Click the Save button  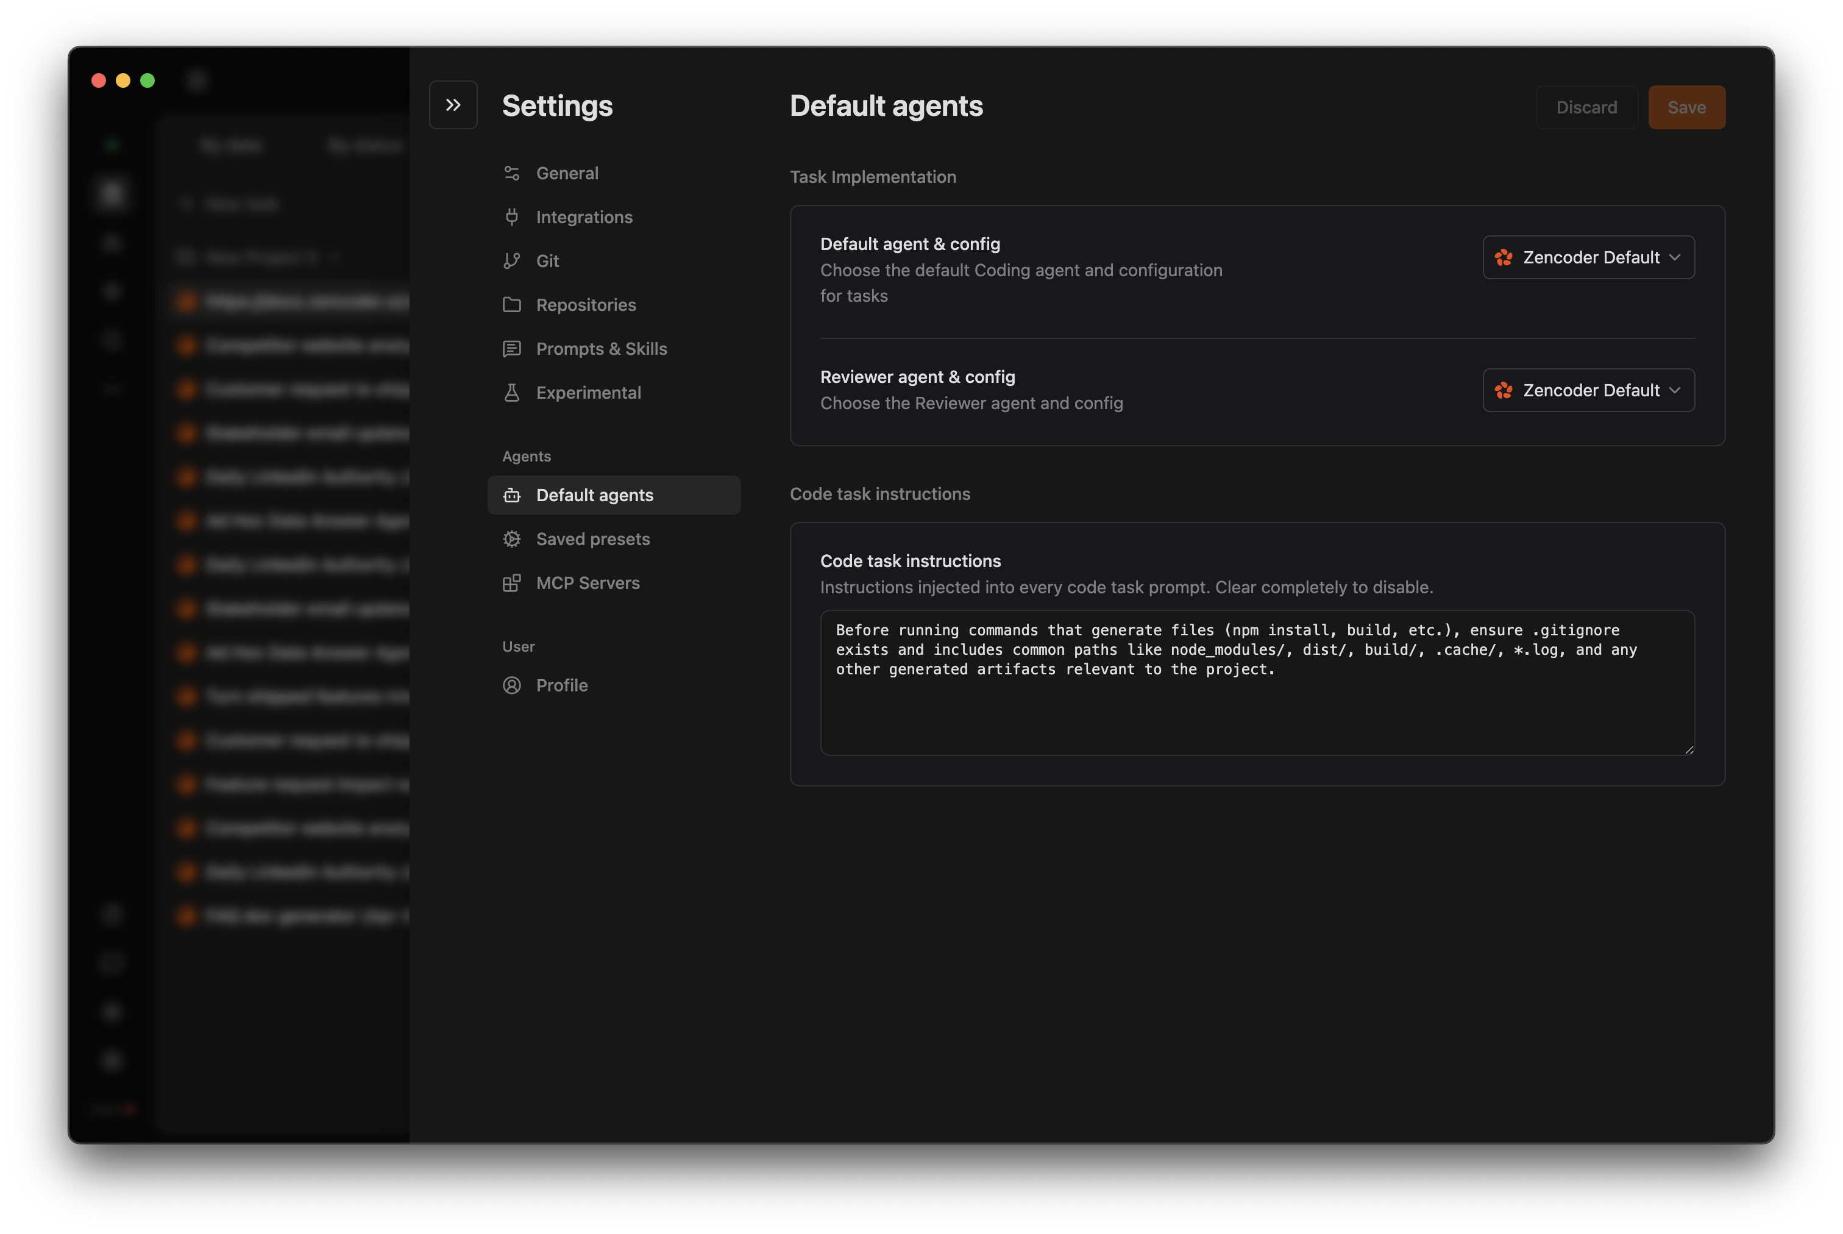click(x=1686, y=107)
